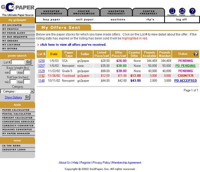This screenshot has height=172, width=200.
Task: Open Postal Calculator tool
Action: coord(16,114)
